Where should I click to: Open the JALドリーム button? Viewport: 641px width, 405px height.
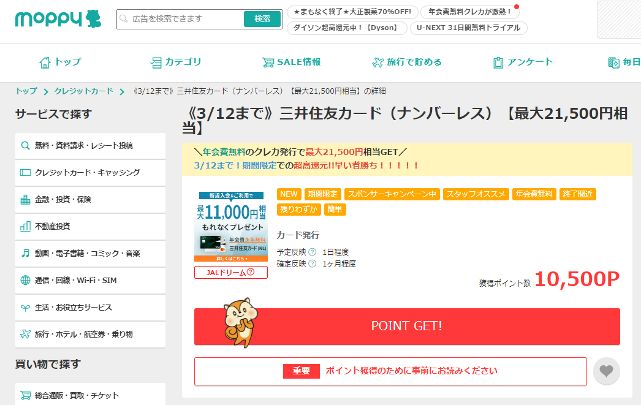(x=231, y=273)
